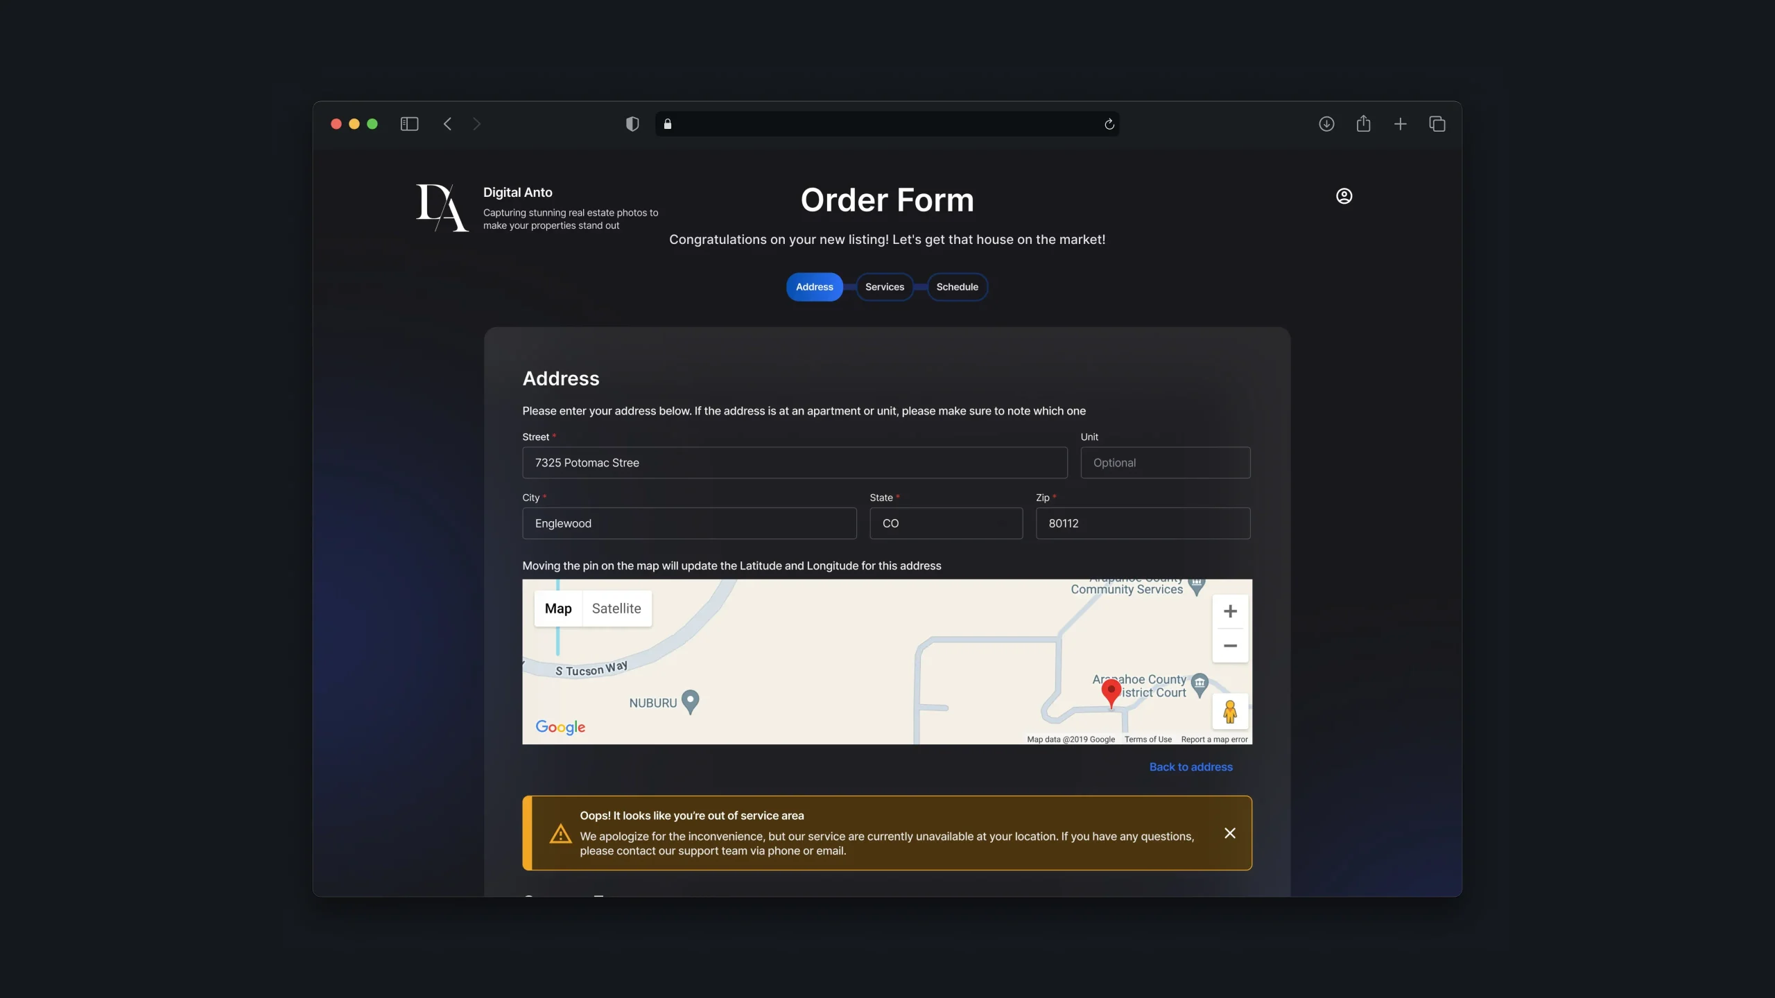
Task: Open a new tab with the plus icon
Action: pos(1401,124)
